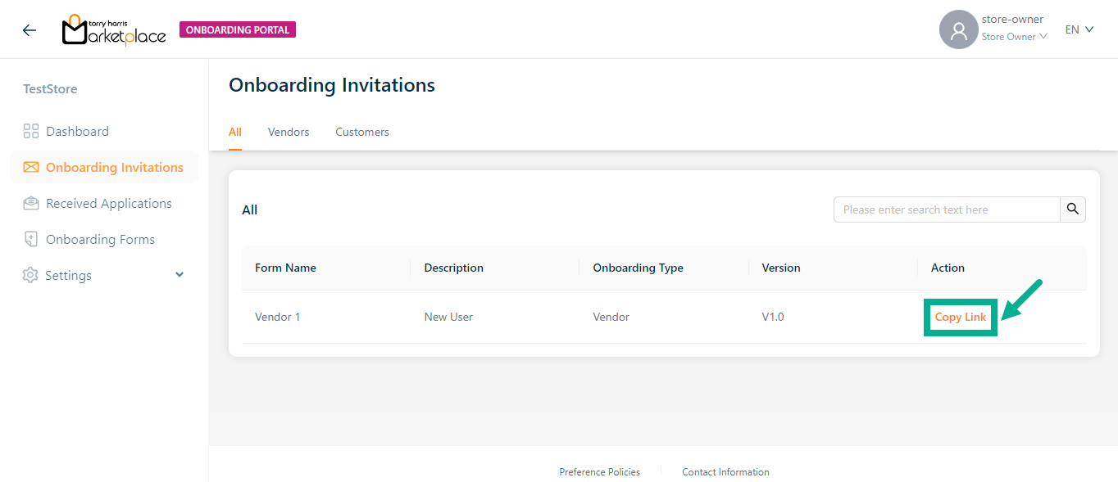Open the Contact Information link
The height and width of the screenshot is (482, 1118).
(x=725, y=472)
